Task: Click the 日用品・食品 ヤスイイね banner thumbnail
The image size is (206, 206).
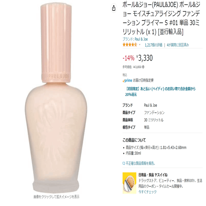Action: click(129, 183)
